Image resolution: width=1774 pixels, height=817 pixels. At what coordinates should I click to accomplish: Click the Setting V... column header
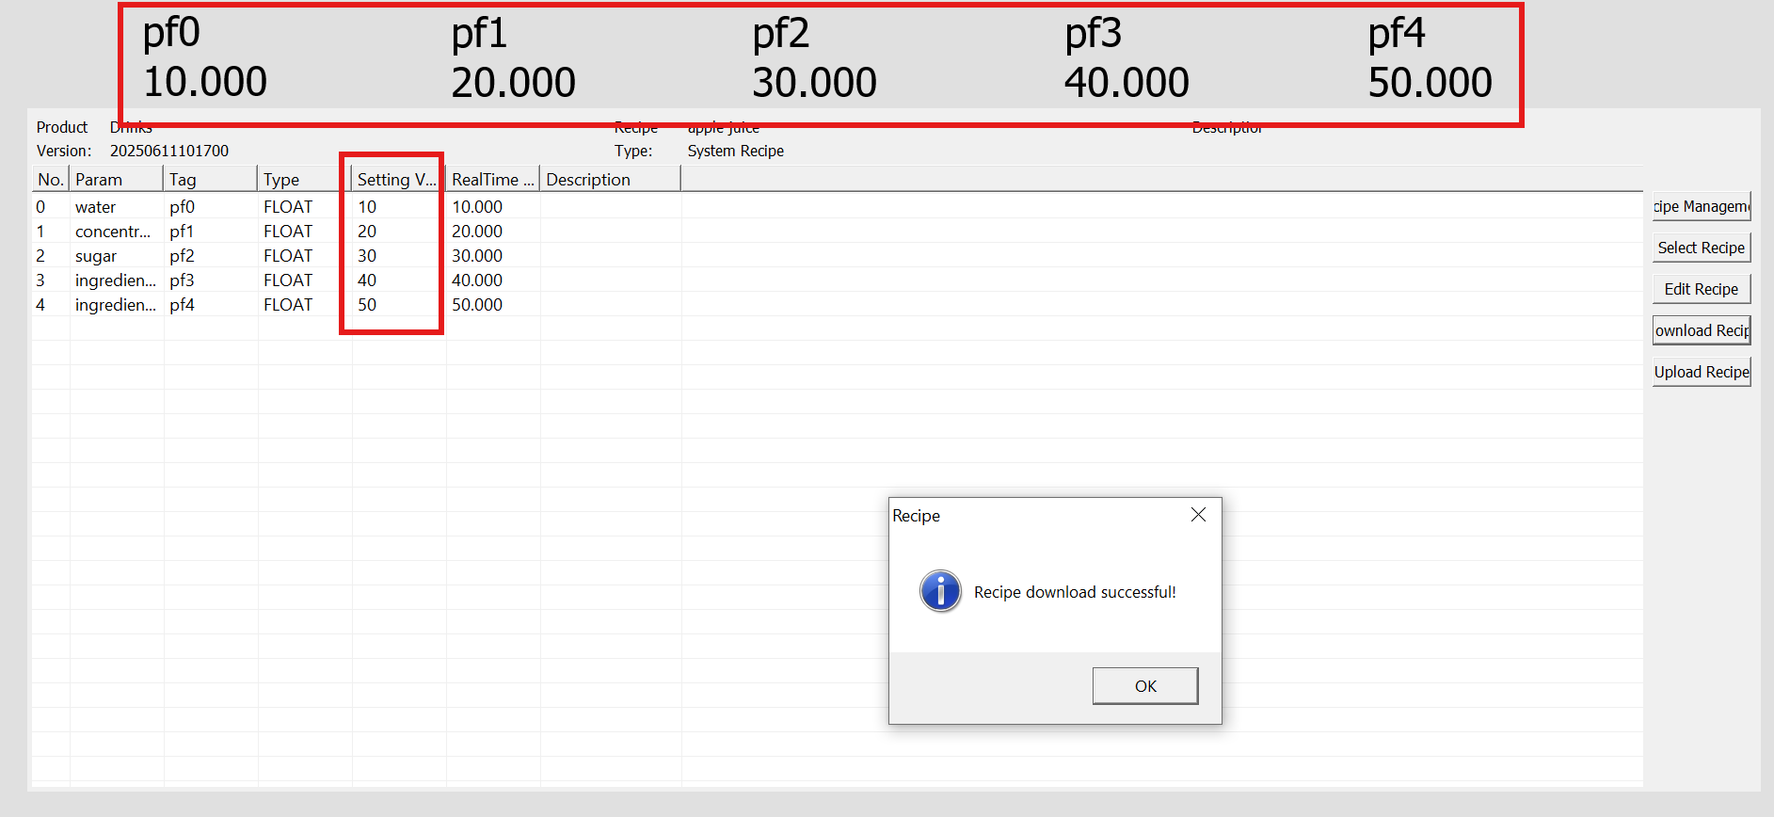coord(399,180)
